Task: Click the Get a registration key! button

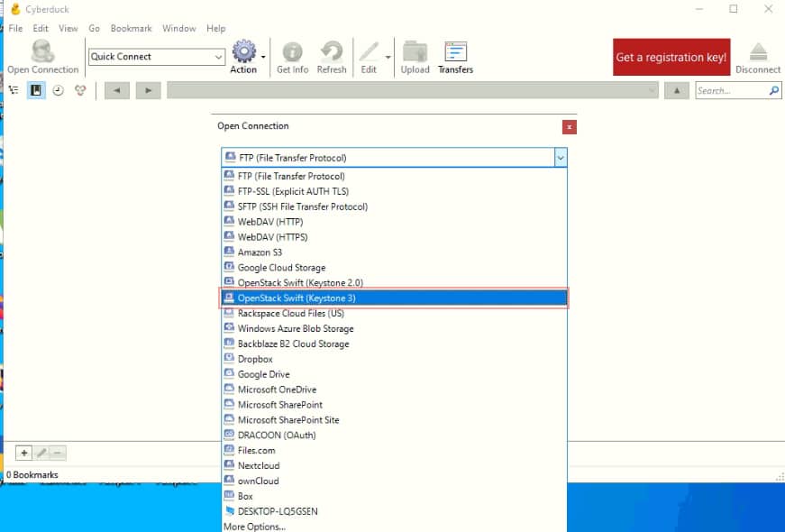Action: [x=671, y=57]
